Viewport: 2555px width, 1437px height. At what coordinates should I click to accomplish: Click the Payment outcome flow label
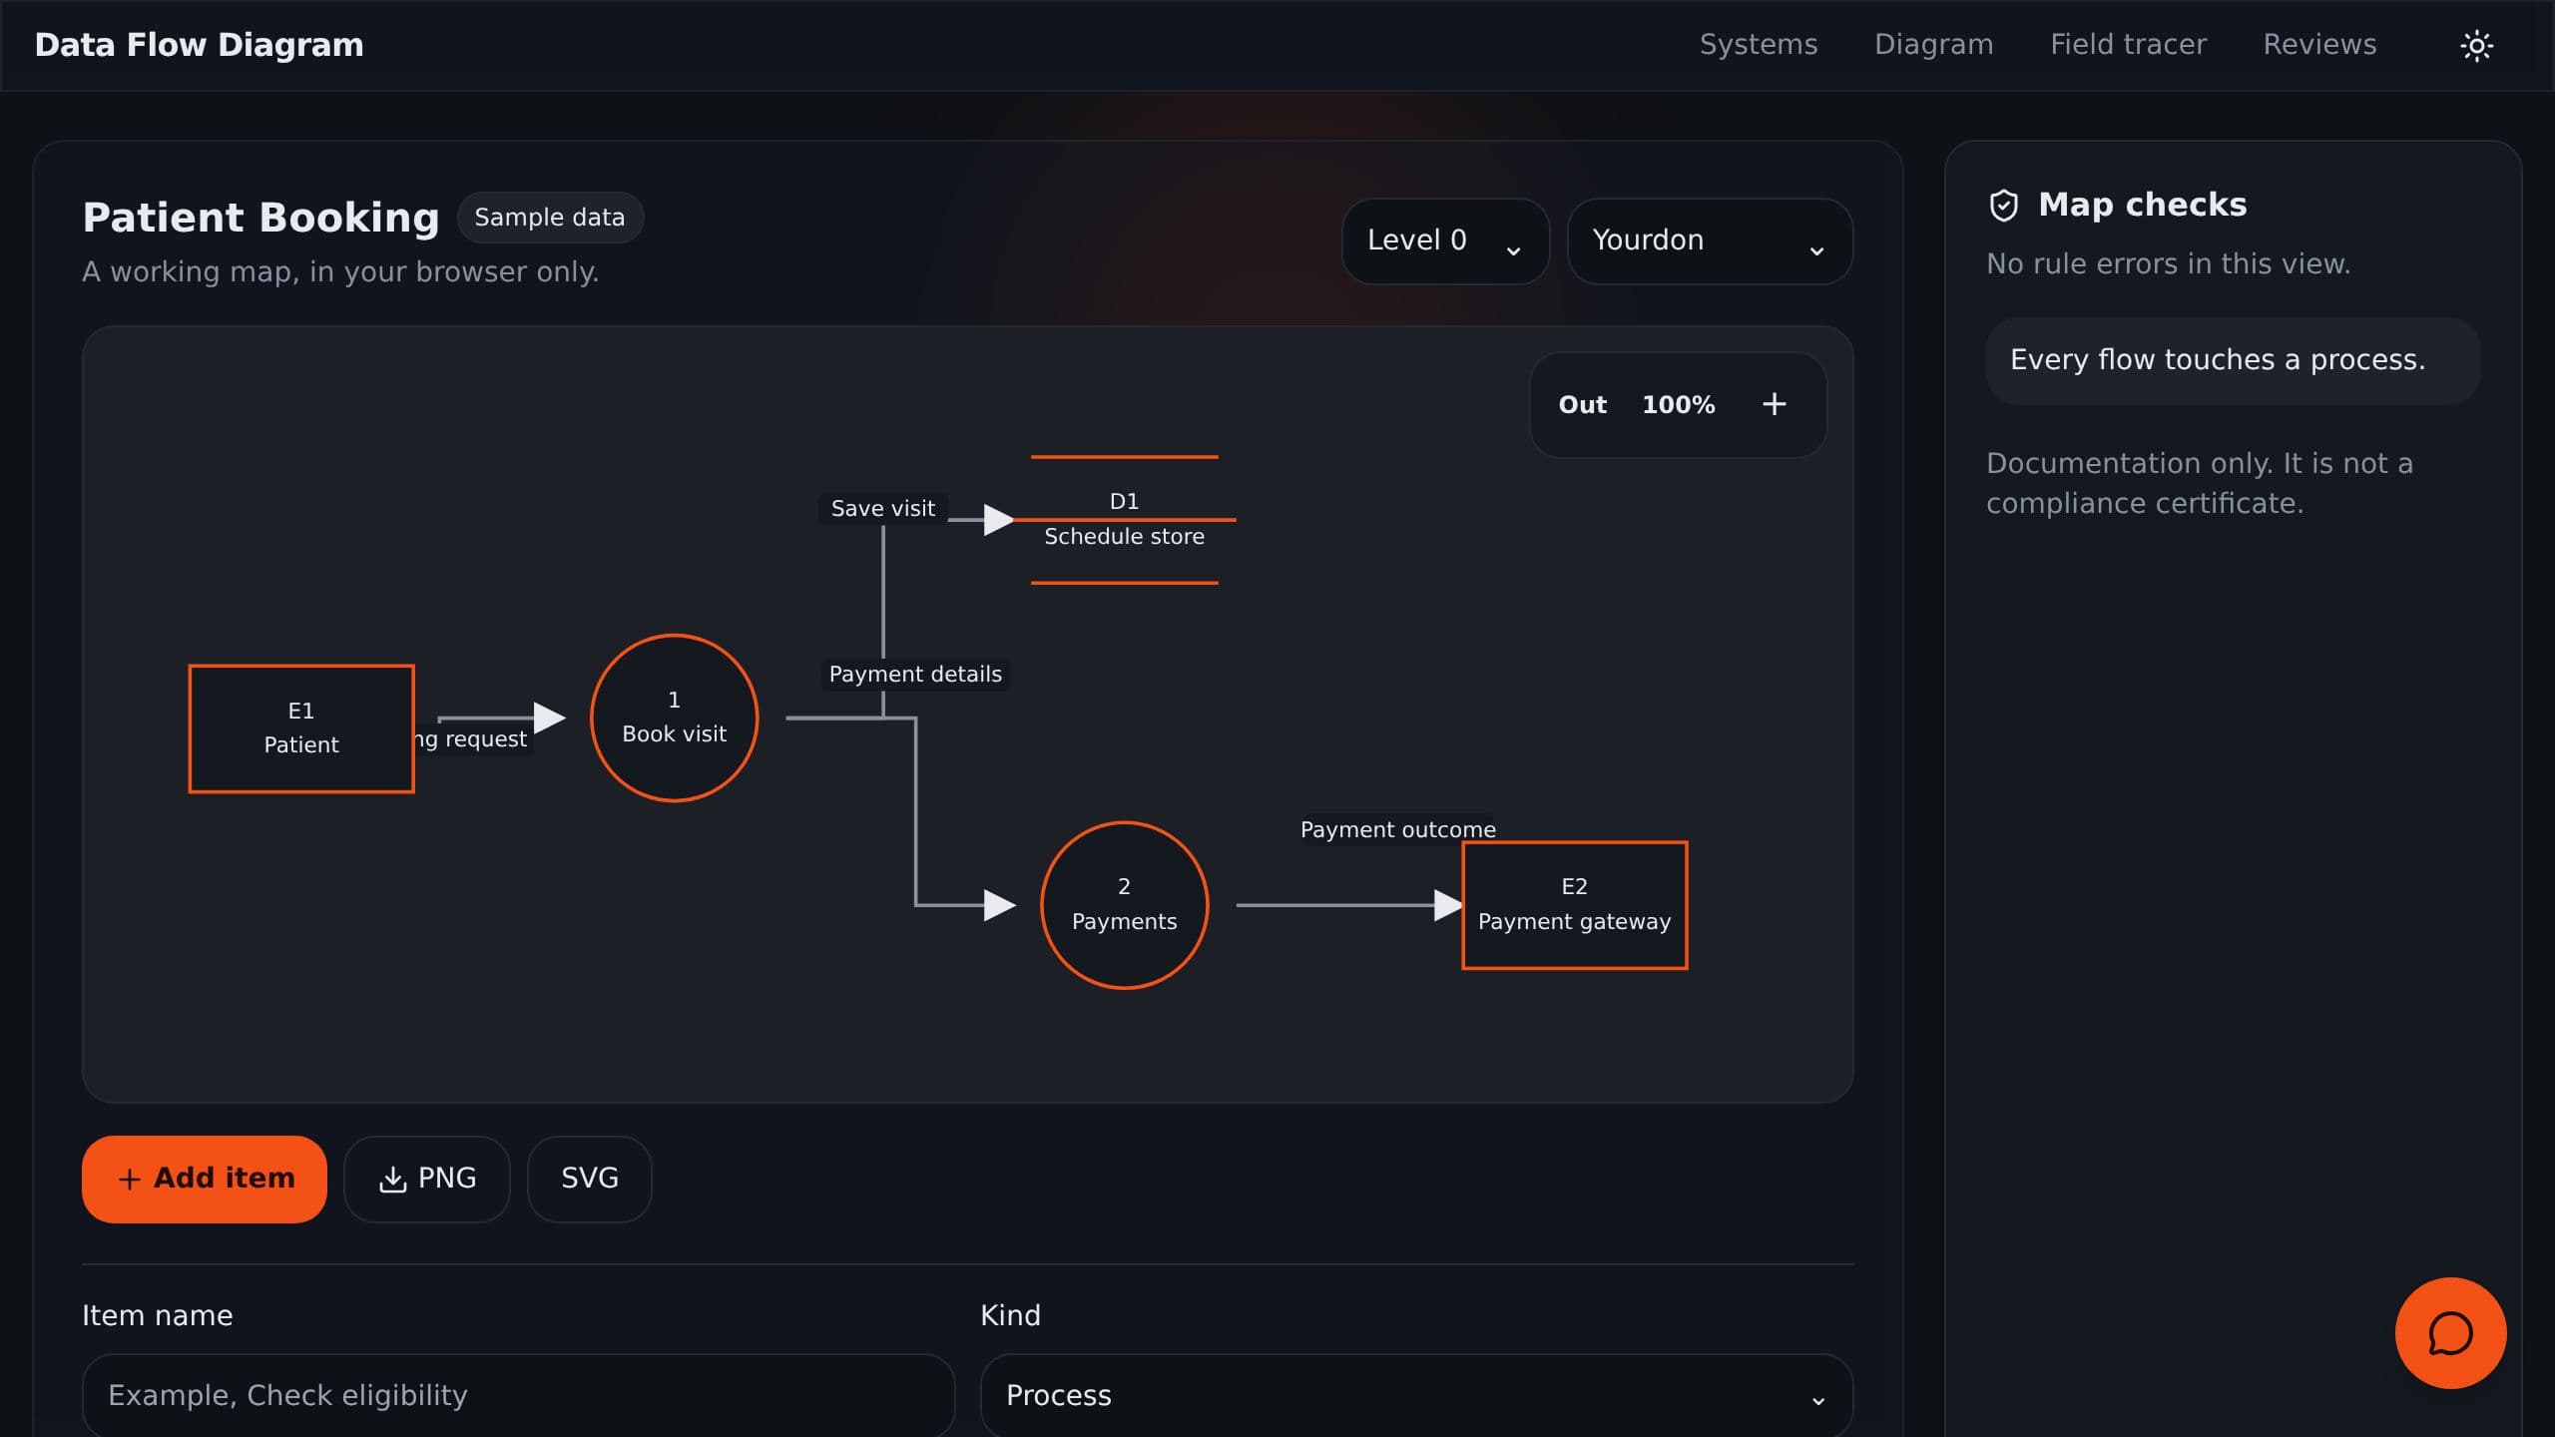point(1397,830)
